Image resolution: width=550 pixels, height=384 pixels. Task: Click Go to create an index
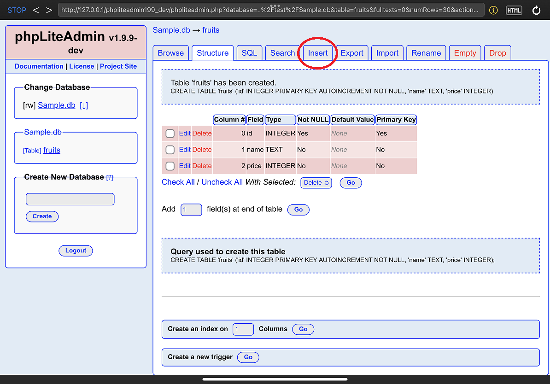tap(303, 329)
